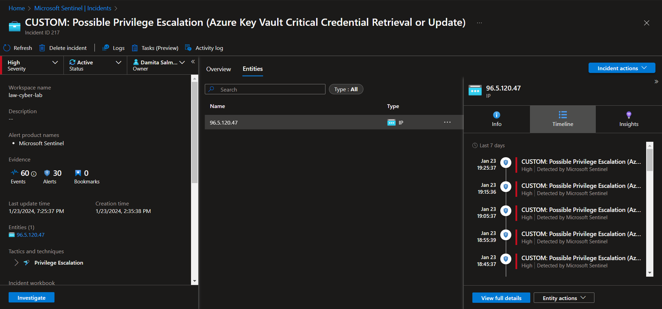Screen dimensions: 662x309
Task: Open the alert title at Jan 23 19:15:36
Action: tap(581, 186)
